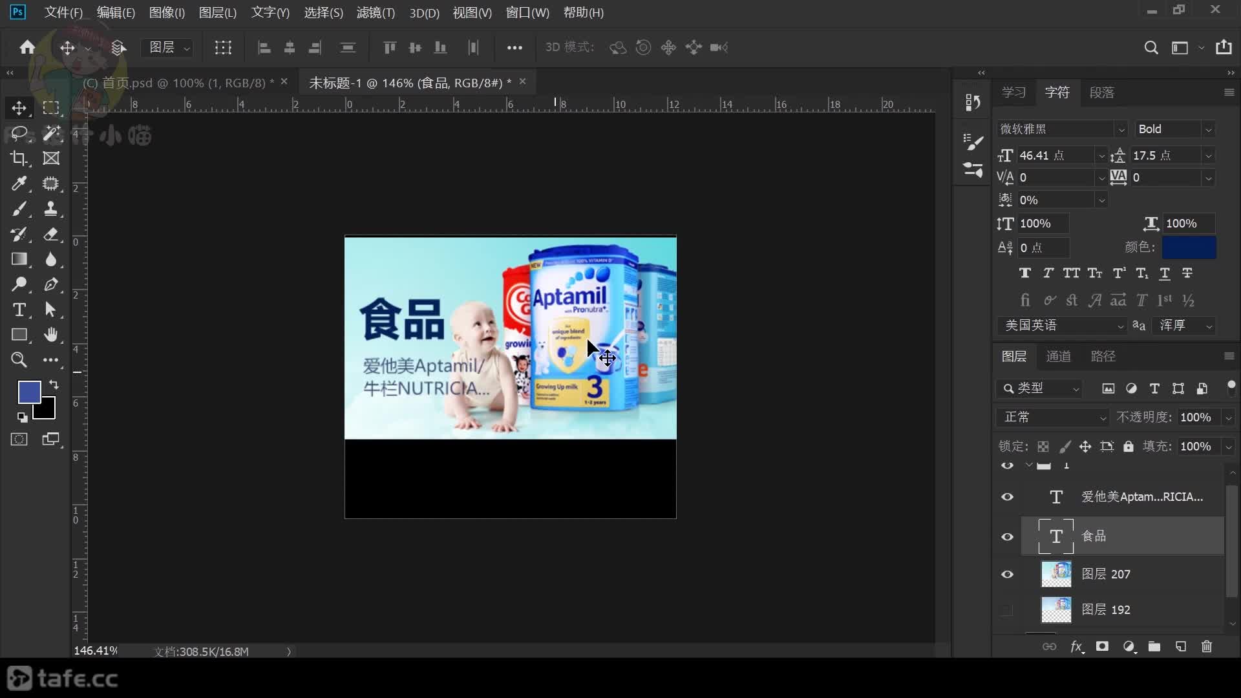
Task: Select the Pen tool
Action: [x=51, y=284]
